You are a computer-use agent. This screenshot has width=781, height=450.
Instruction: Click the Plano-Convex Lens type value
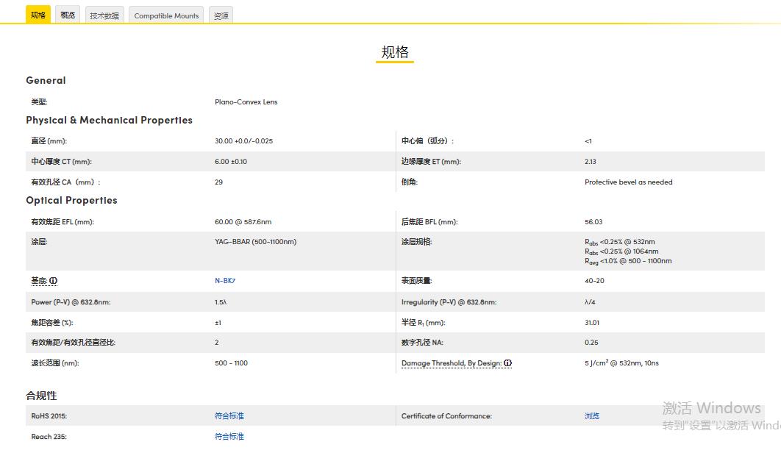246,102
